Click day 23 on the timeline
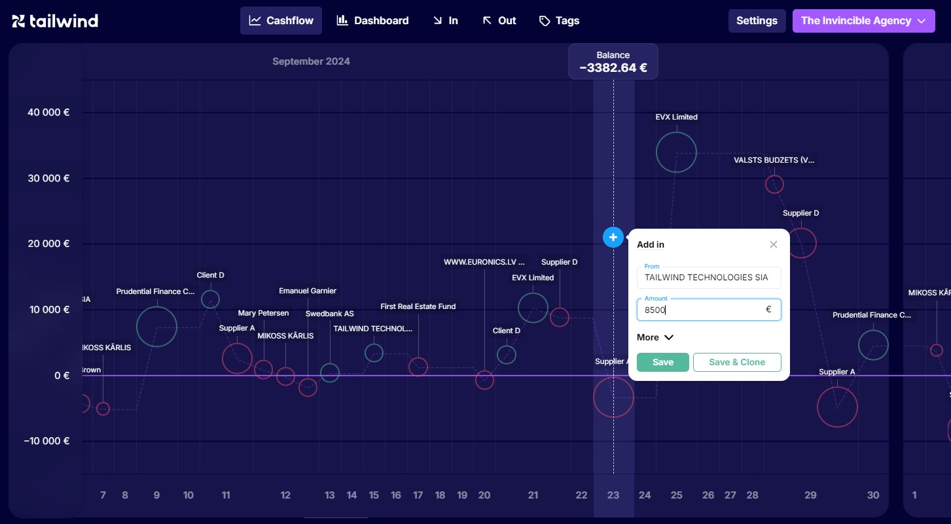The image size is (951, 524). point(613,495)
